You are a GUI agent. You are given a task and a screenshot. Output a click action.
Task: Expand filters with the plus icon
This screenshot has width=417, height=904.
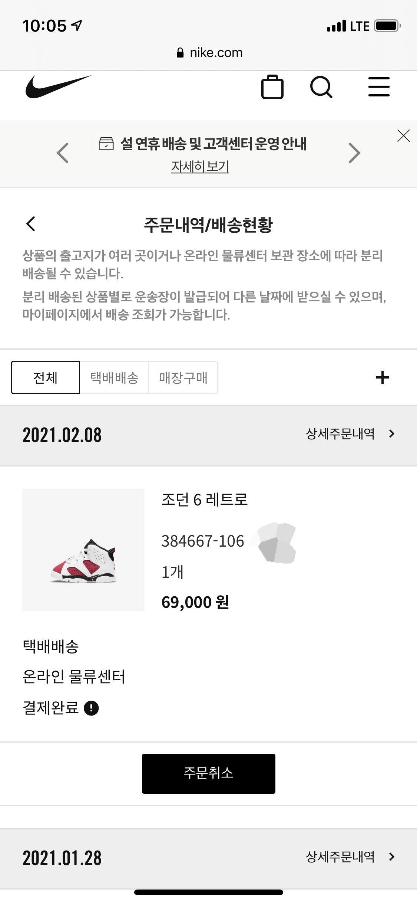(x=382, y=377)
